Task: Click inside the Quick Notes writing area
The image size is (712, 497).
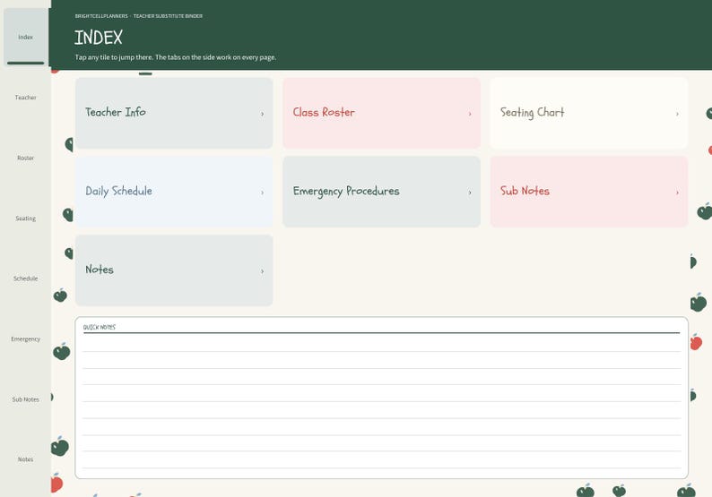Action: click(x=381, y=405)
